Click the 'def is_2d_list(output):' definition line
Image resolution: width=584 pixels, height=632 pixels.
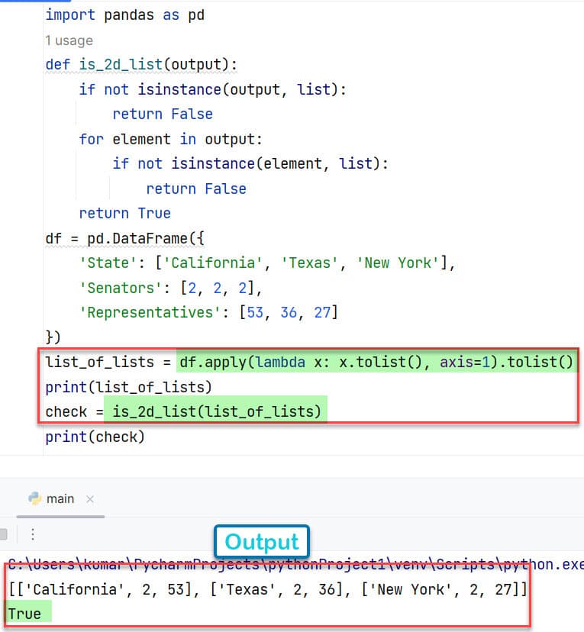click(x=141, y=64)
